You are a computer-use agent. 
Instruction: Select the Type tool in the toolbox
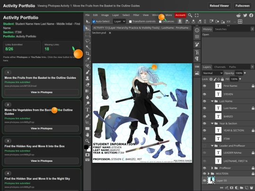(87, 109)
